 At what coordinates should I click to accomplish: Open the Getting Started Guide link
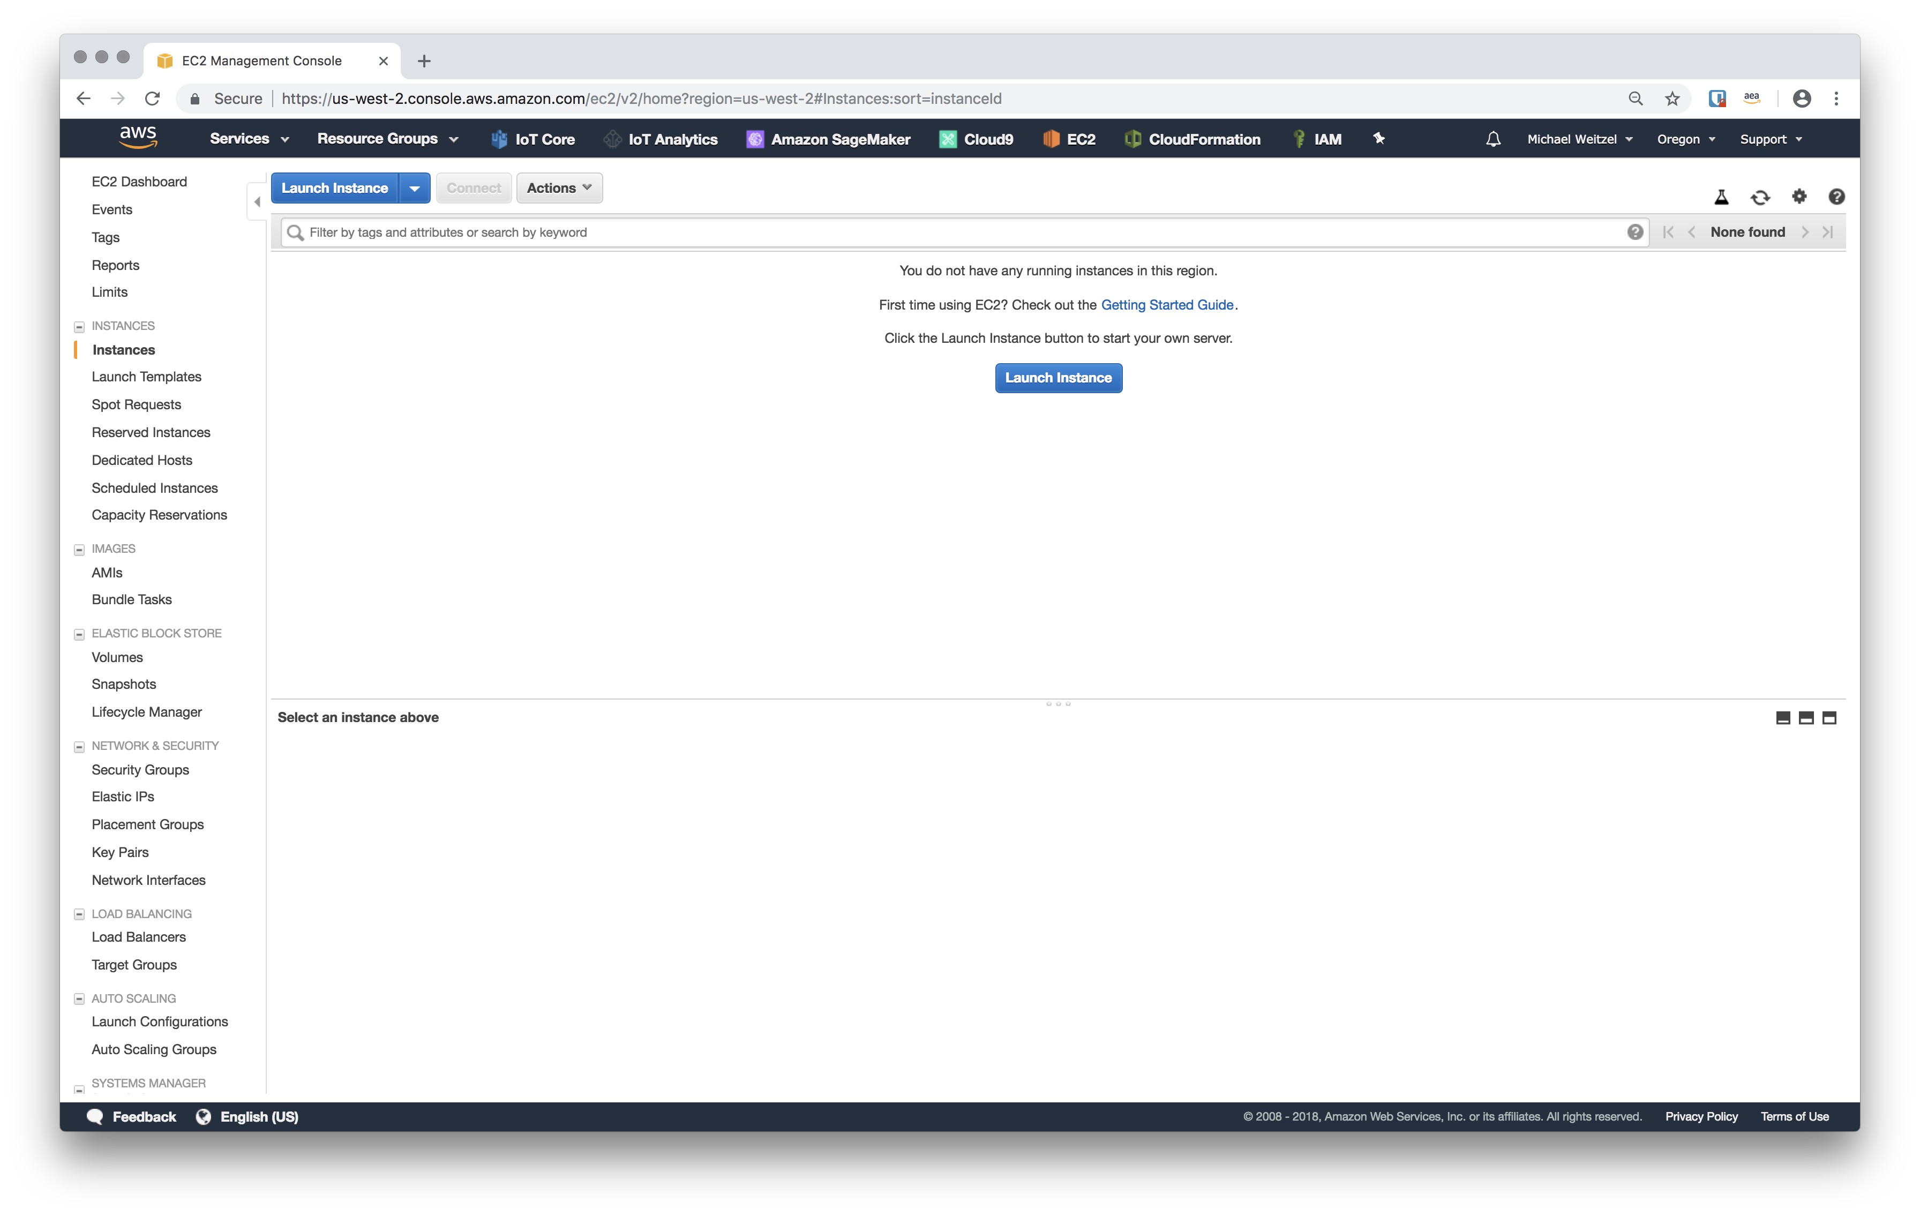tap(1166, 305)
